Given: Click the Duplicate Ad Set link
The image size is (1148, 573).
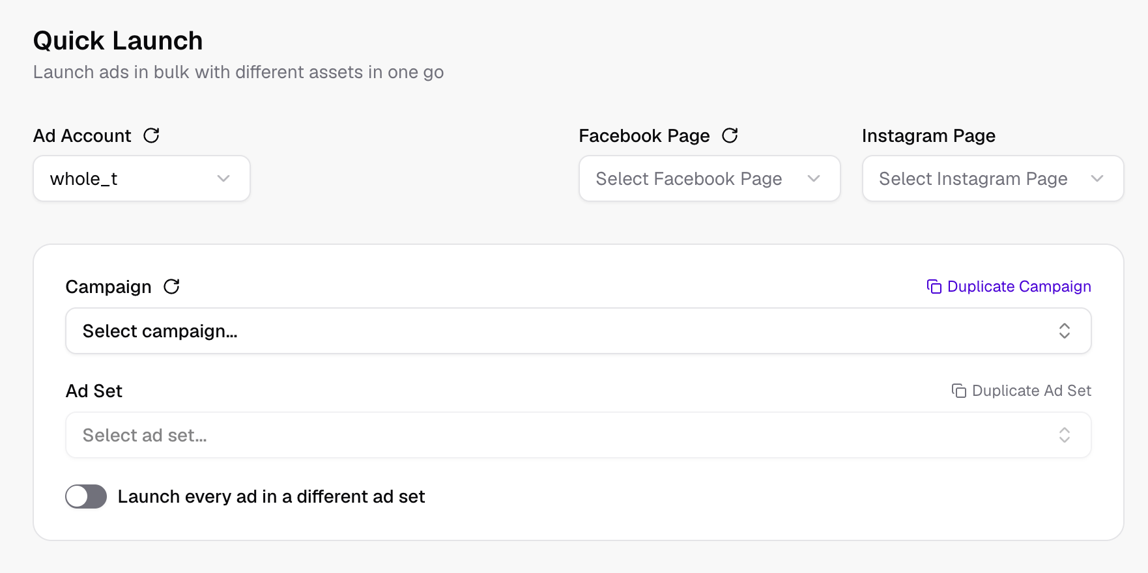Looking at the screenshot, I should (x=1021, y=391).
